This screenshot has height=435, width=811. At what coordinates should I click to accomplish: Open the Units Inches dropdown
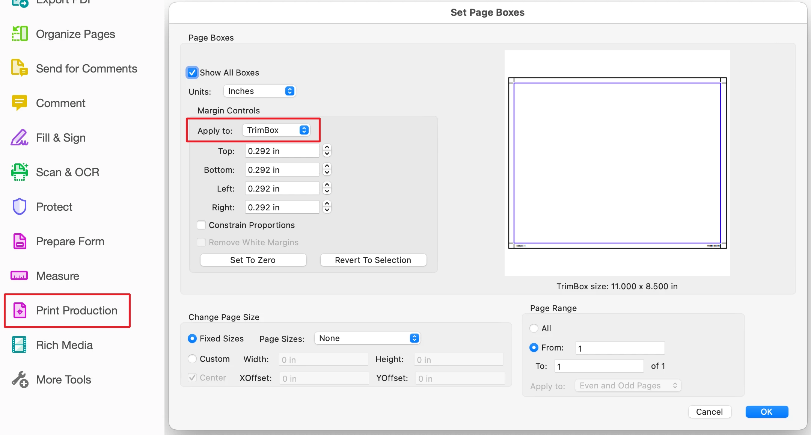tap(259, 91)
